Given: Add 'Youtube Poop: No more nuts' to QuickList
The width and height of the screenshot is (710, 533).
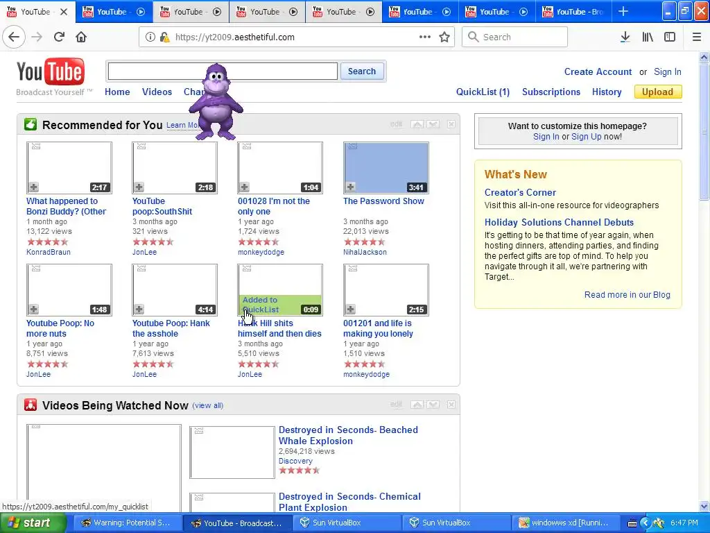Looking at the screenshot, I should tap(33, 309).
